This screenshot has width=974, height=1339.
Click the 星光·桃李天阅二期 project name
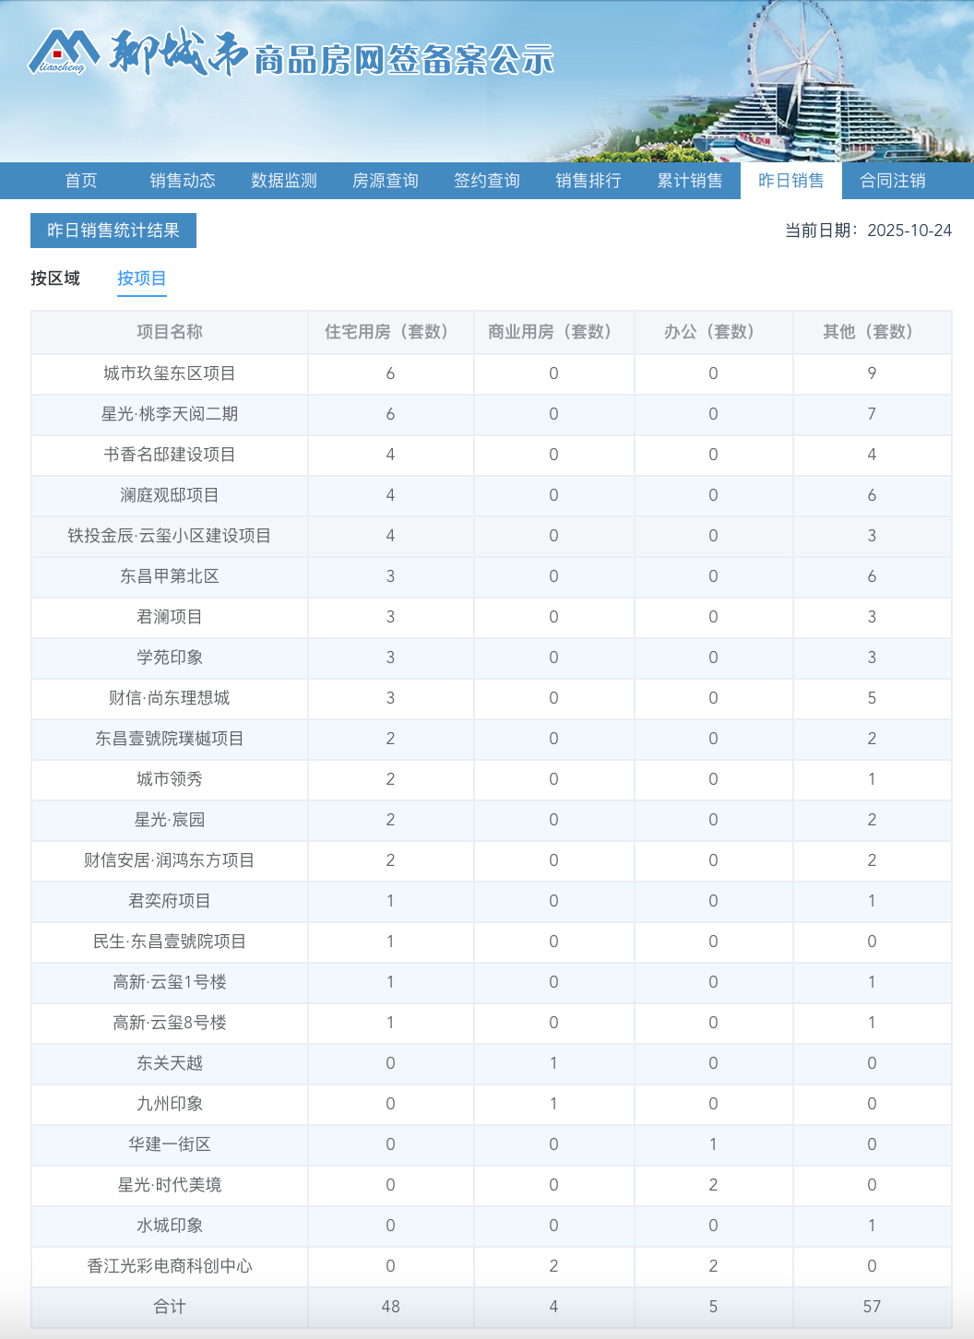(169, 414)
